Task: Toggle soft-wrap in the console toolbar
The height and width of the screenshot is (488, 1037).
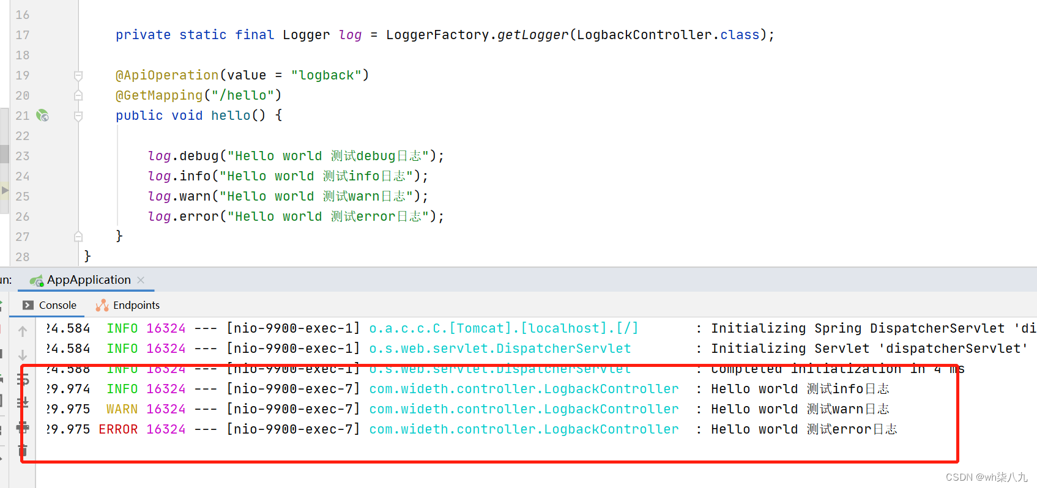Action: coord(23,379)
